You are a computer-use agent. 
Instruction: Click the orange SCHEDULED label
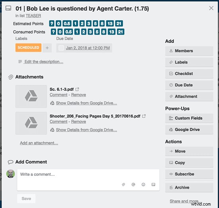[x=28, y=48]
